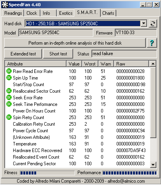Click the OK icon beside Spin Up Time
161x185 pixels.
pos(9,78)
